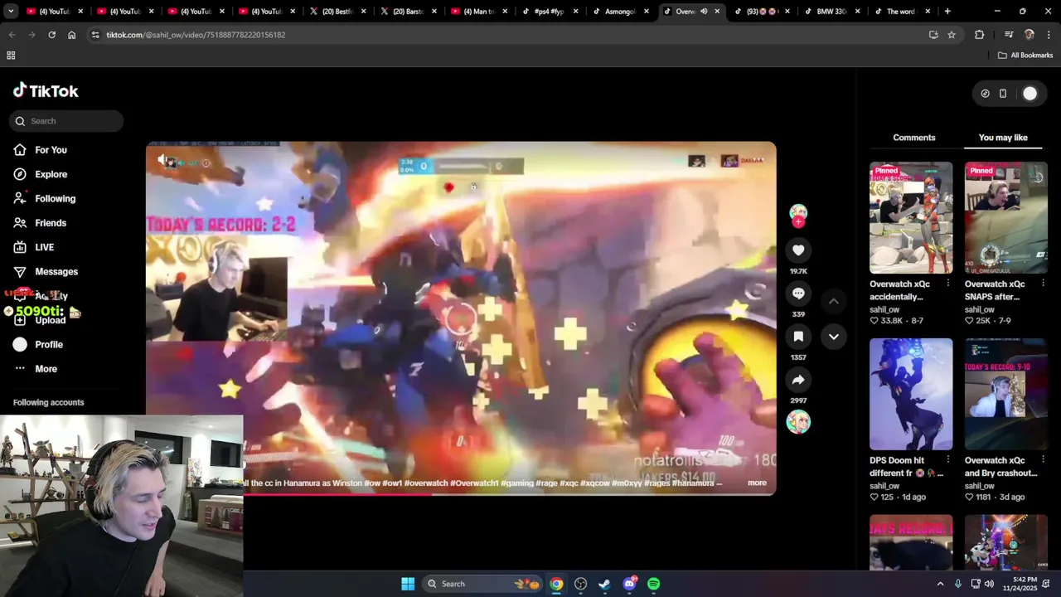Mute the Overwatch tab audio icon

coord(704,12)
